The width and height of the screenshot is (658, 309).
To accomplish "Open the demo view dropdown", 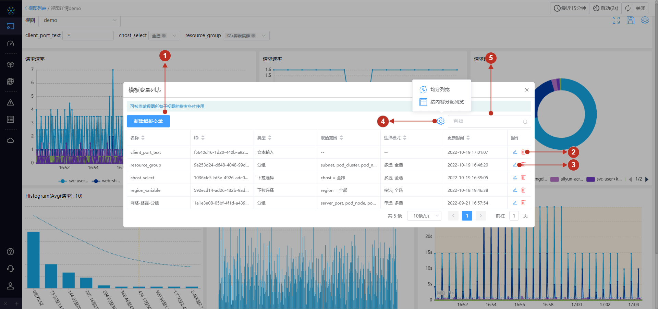I will (x=80, y=21).
